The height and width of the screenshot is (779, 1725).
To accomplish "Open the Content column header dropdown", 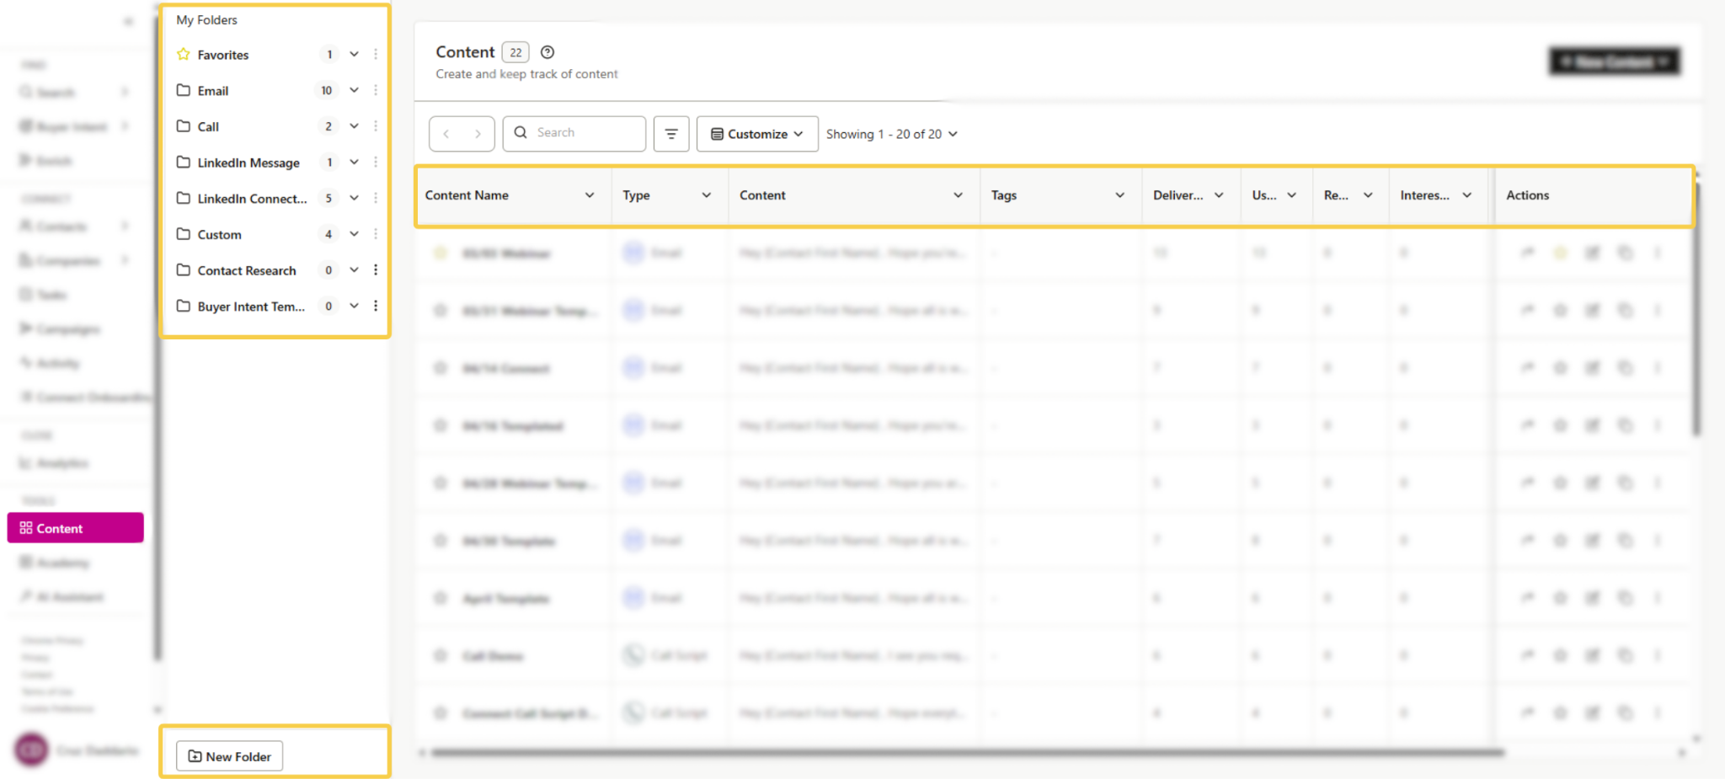I will coord(958,195).
